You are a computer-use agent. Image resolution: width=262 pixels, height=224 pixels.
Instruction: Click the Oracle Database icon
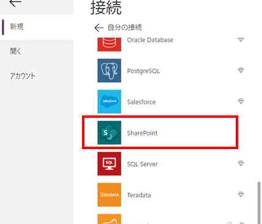(x=109, y=44)
